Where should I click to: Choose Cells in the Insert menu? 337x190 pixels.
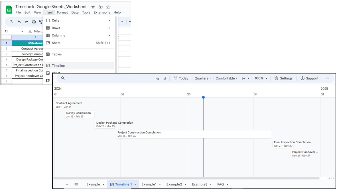pos(79,21)
